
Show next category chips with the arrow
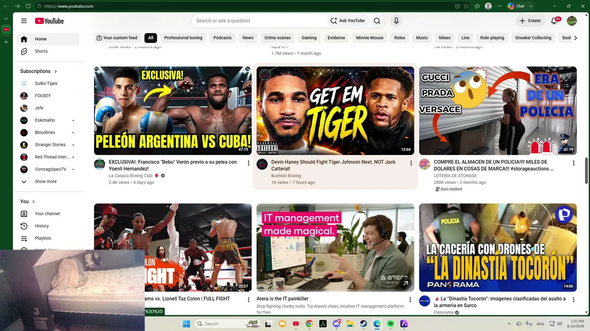point(575,38)
